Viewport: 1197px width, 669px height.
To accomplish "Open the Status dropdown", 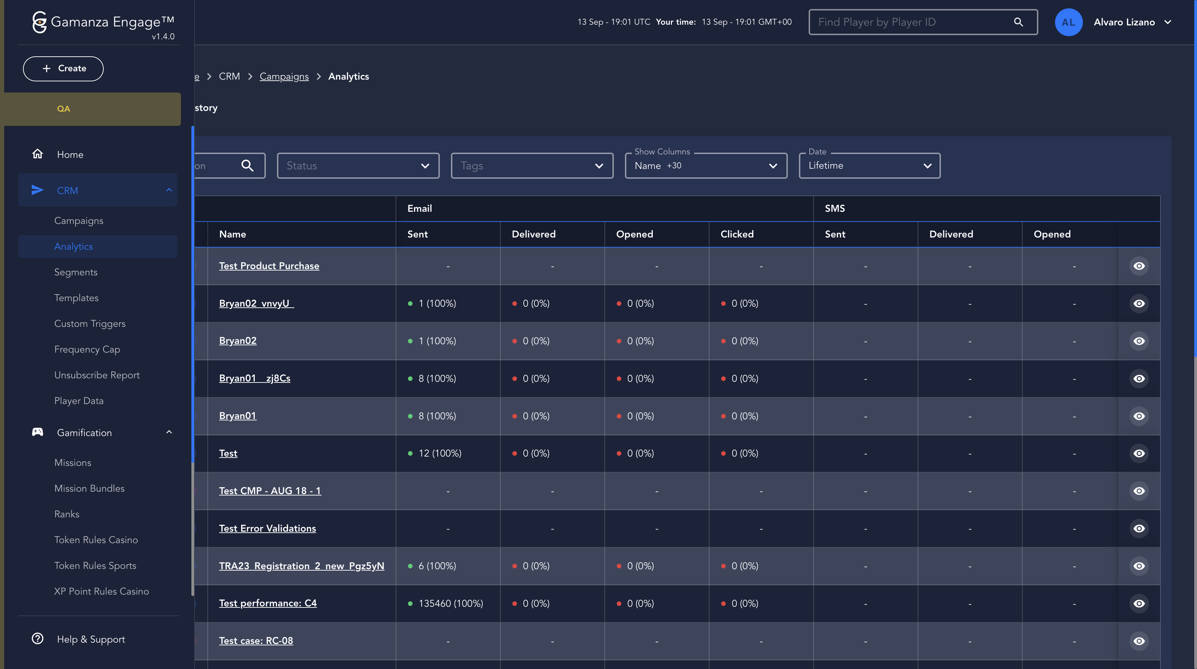I will pyautogui.click(x=358, y=166).
